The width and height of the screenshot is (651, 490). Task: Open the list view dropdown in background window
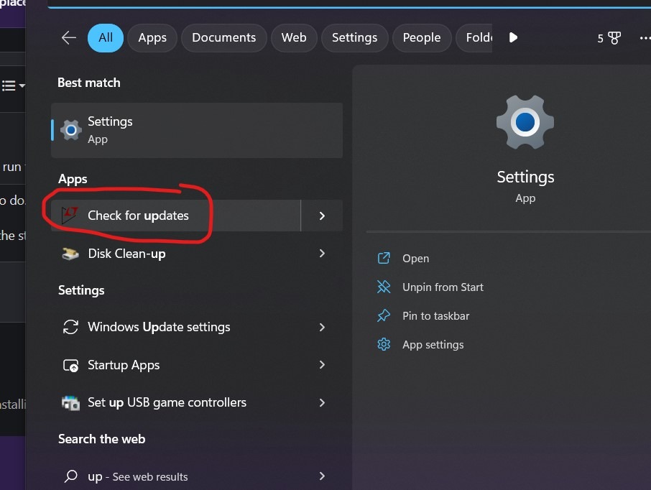(x=13, y=86)
